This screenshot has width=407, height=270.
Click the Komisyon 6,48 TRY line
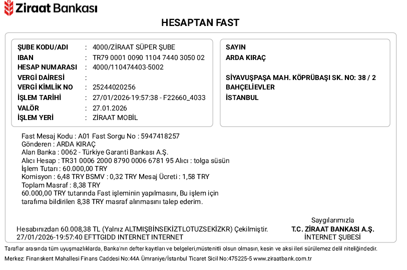click(116, 176)
